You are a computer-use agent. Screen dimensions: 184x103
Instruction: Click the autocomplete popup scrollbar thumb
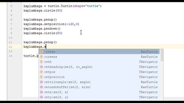162,55
